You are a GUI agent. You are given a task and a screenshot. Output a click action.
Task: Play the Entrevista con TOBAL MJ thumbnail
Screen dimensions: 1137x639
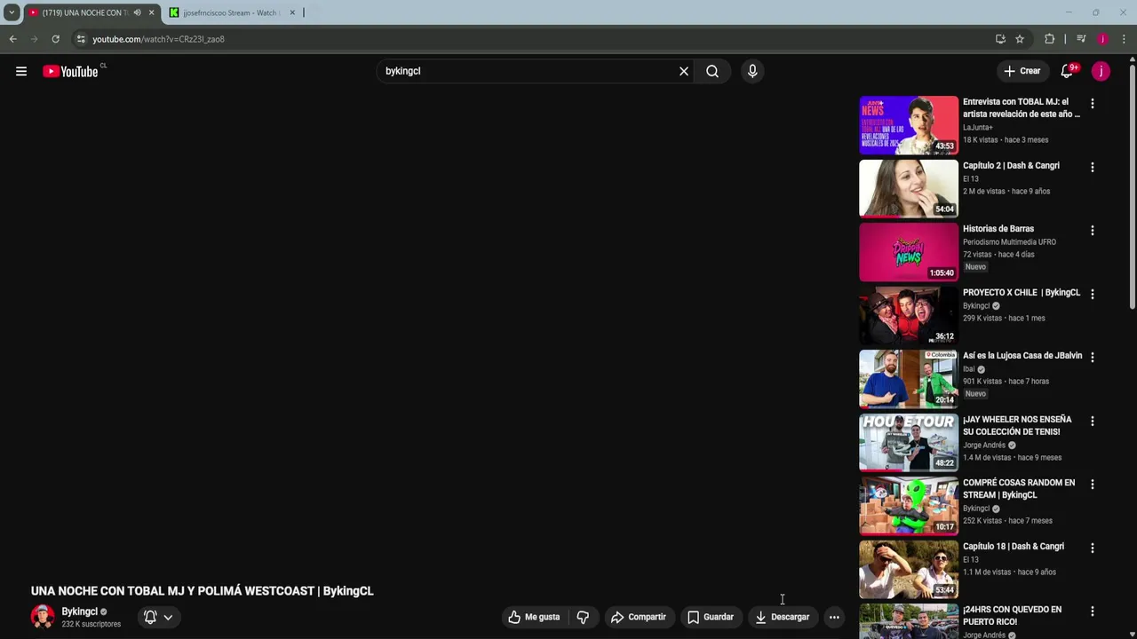point(909,125)
